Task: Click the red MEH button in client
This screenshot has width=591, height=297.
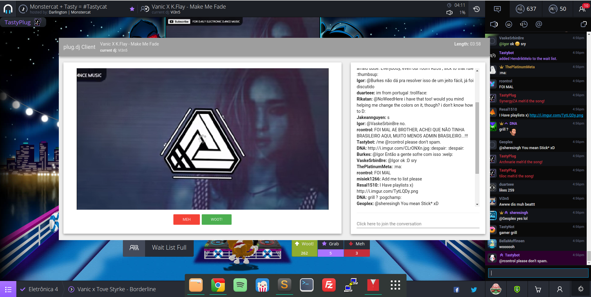Action: (187, 220)
